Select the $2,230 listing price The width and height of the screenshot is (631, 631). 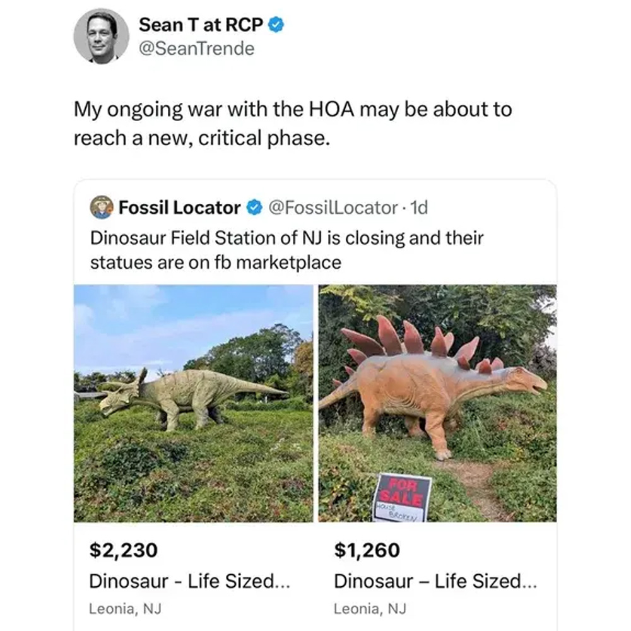123,550
